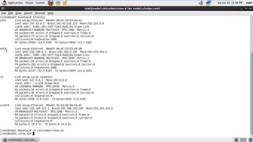Click the window menu icon in title bar
Viewport: 253px width, 142px height.
pos(3,9)
